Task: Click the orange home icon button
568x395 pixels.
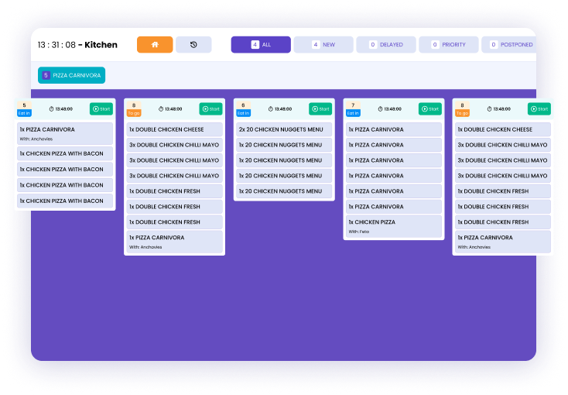Action: (x=155, y=45)
